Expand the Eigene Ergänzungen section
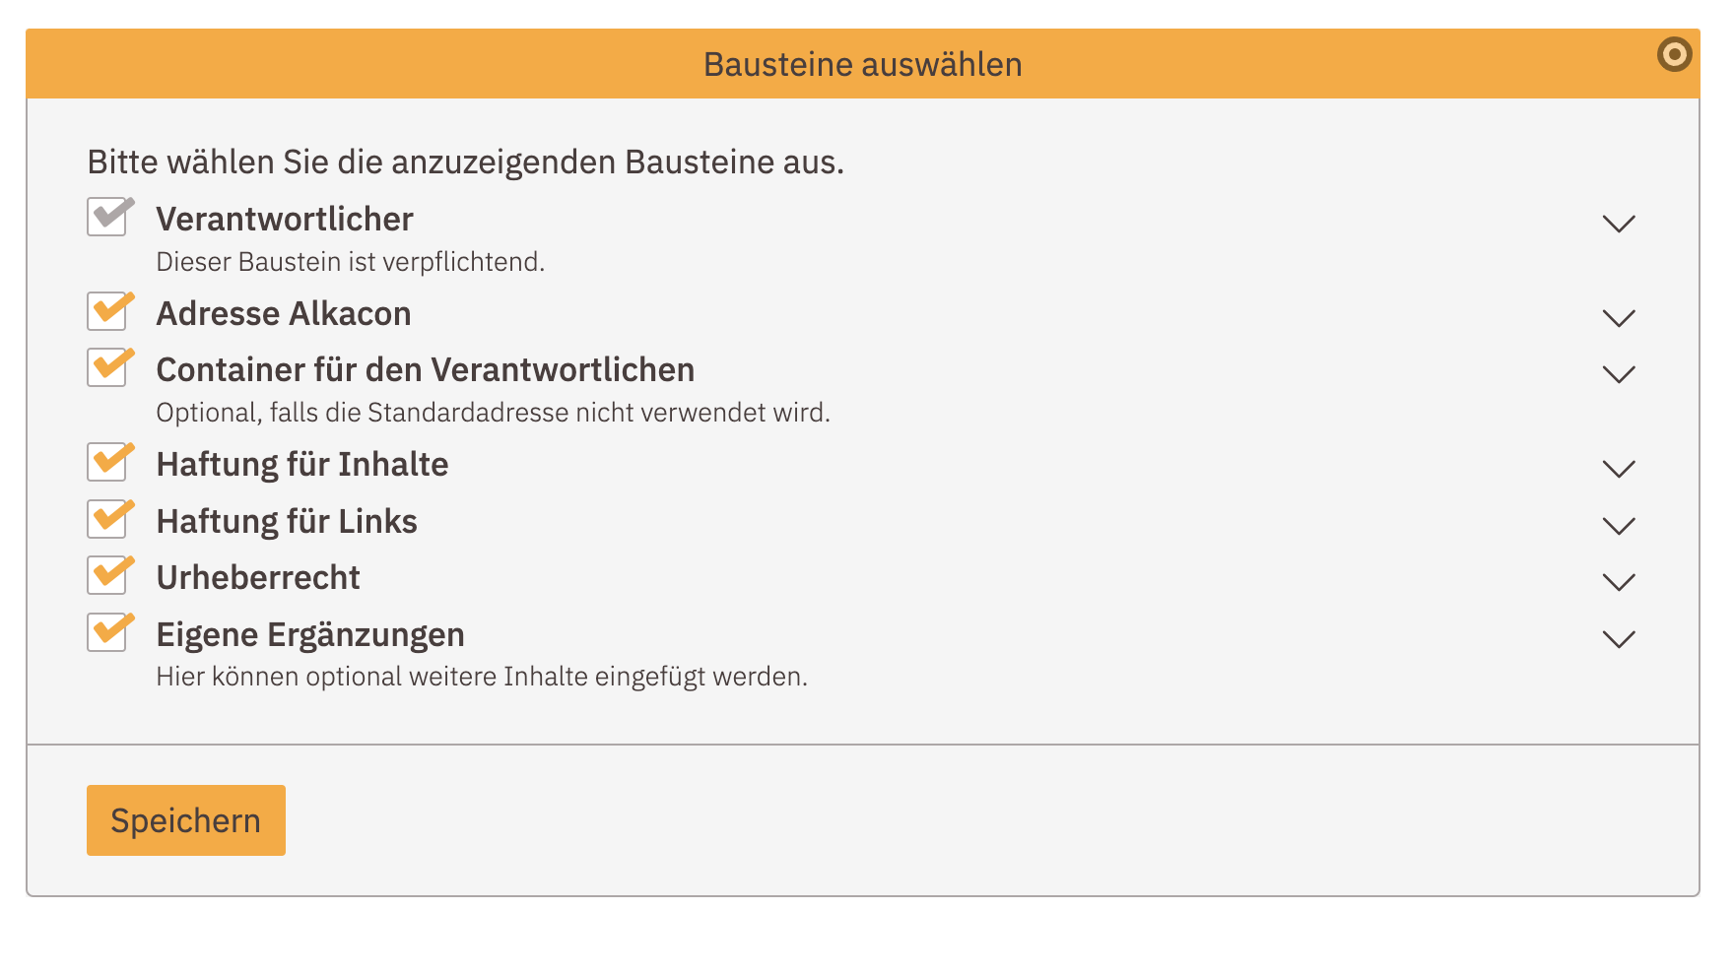The height and width of the screenshot is (975, 1734). (1617, 638)
